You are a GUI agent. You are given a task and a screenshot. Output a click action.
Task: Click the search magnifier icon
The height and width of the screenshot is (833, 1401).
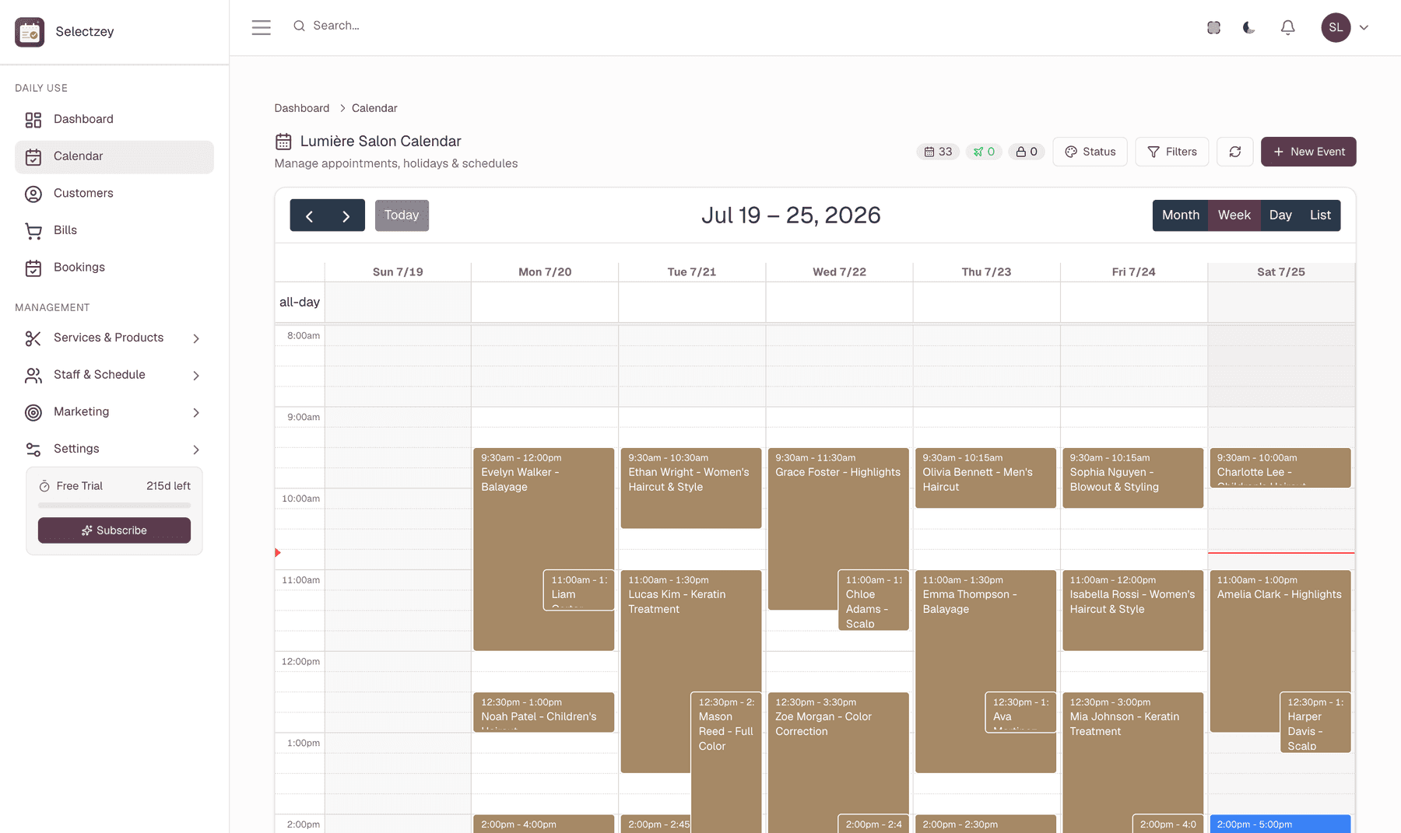(x=299, y=26)
